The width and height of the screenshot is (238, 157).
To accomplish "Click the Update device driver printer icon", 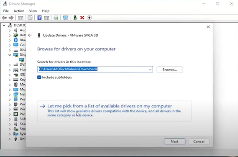I will tap(56, 18).
